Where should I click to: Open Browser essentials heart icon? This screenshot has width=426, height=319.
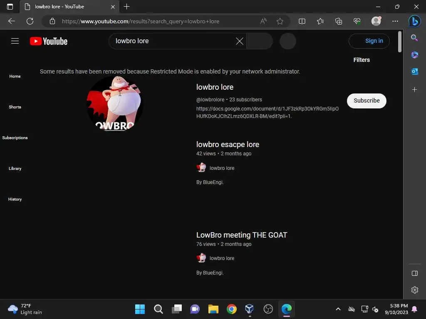point(357,21)
